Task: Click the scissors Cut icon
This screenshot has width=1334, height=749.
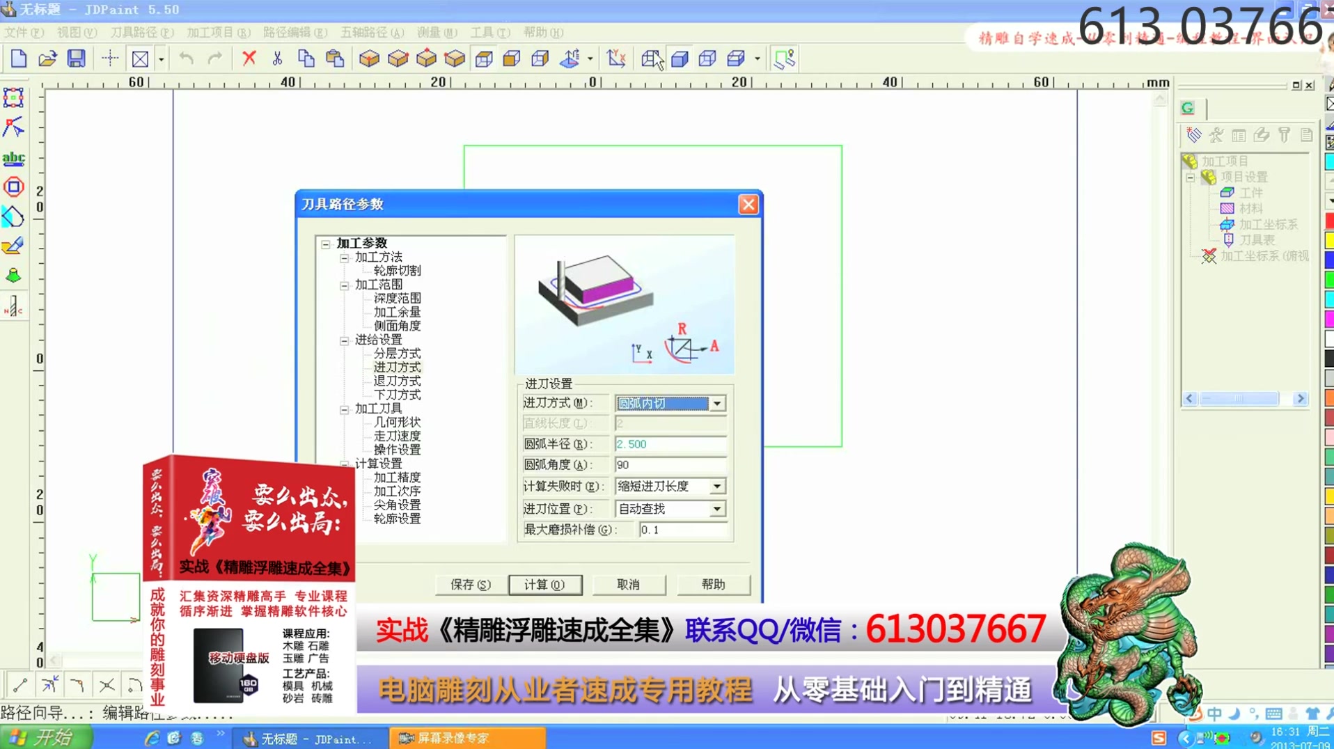Action: 277,58
